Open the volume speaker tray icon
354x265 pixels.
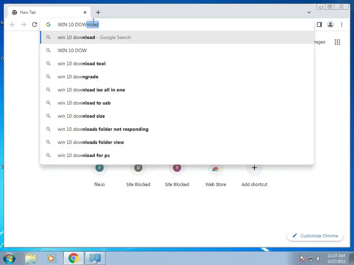pos(319,258)
